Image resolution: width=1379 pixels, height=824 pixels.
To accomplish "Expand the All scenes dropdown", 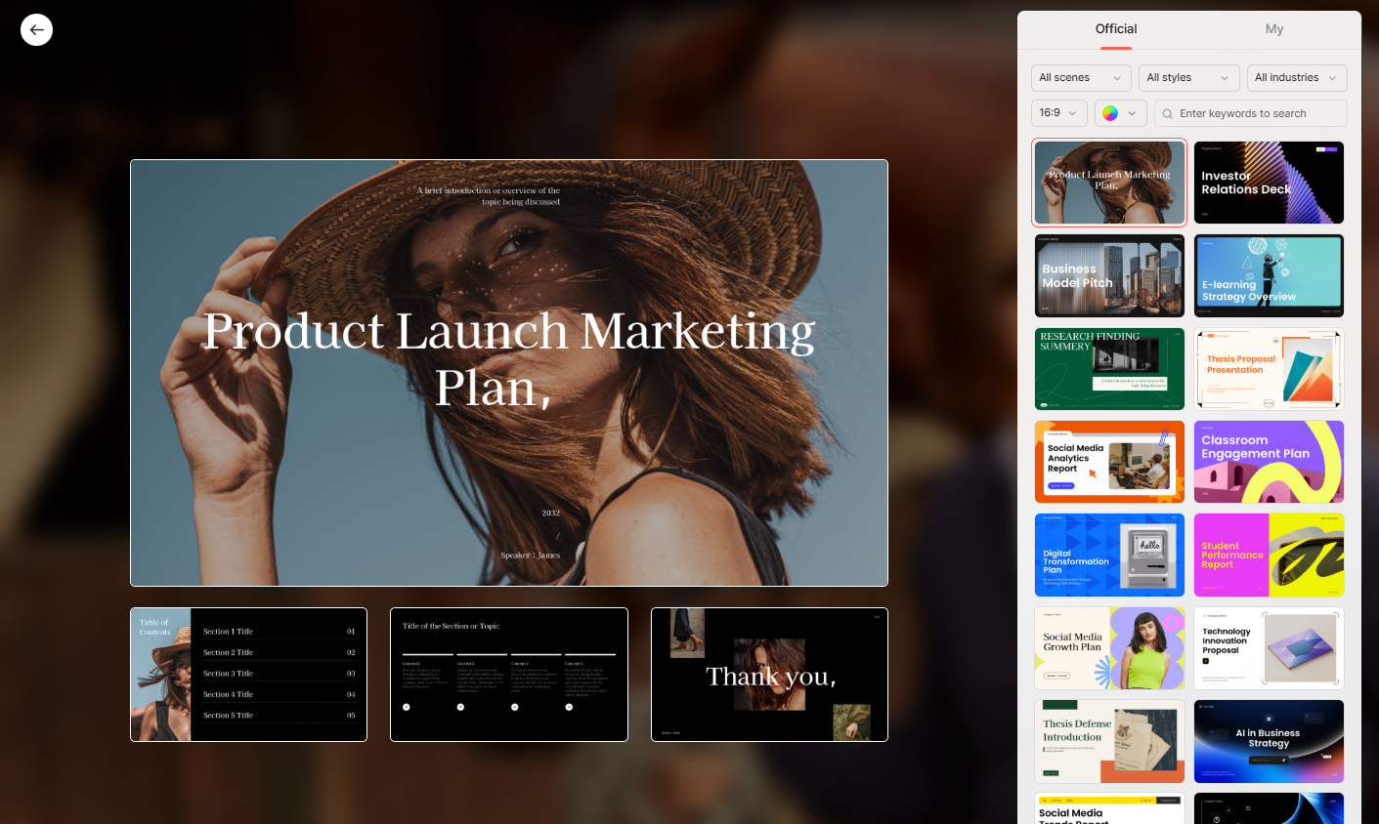I will pos(1080,78).
